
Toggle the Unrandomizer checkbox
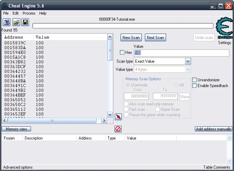(x=194, y=80)
